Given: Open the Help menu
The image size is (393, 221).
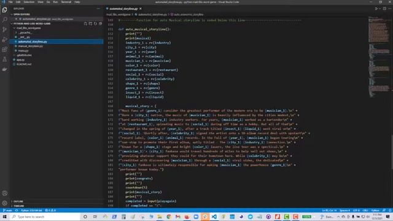Looking at the screenshot, I should coord(77,2).
